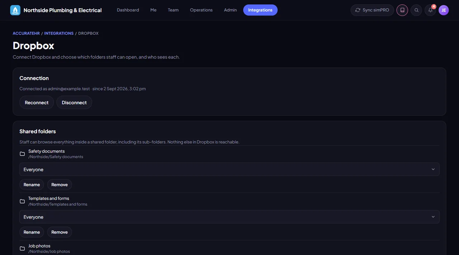The height and width of the screenshot is (255, 459).
Task: Open the Me nav item
Action: [153, 10]
